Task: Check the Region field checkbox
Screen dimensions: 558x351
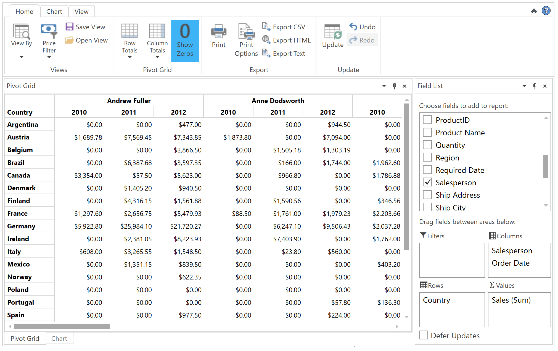Action: 427,157
